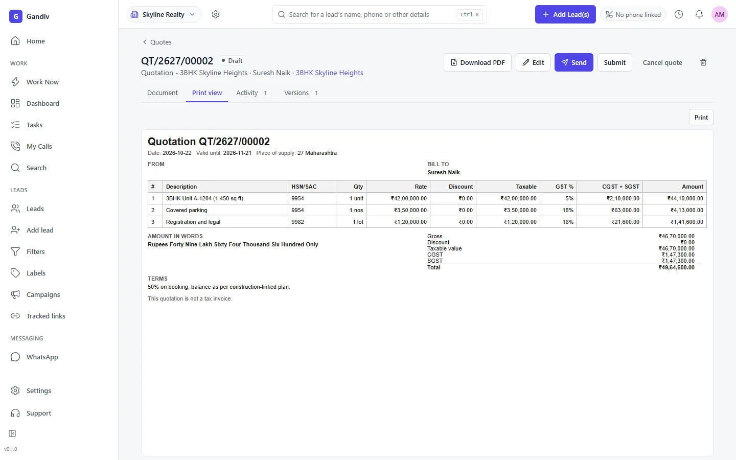Expand the Skyline Realty workspace dropdown
Viewport: 736px width, 460px height.
click(x=164, y=14)
